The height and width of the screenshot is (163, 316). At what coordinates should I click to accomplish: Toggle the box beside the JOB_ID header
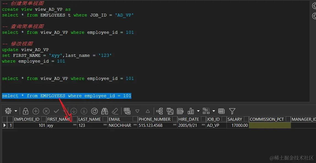pos(224,119)
